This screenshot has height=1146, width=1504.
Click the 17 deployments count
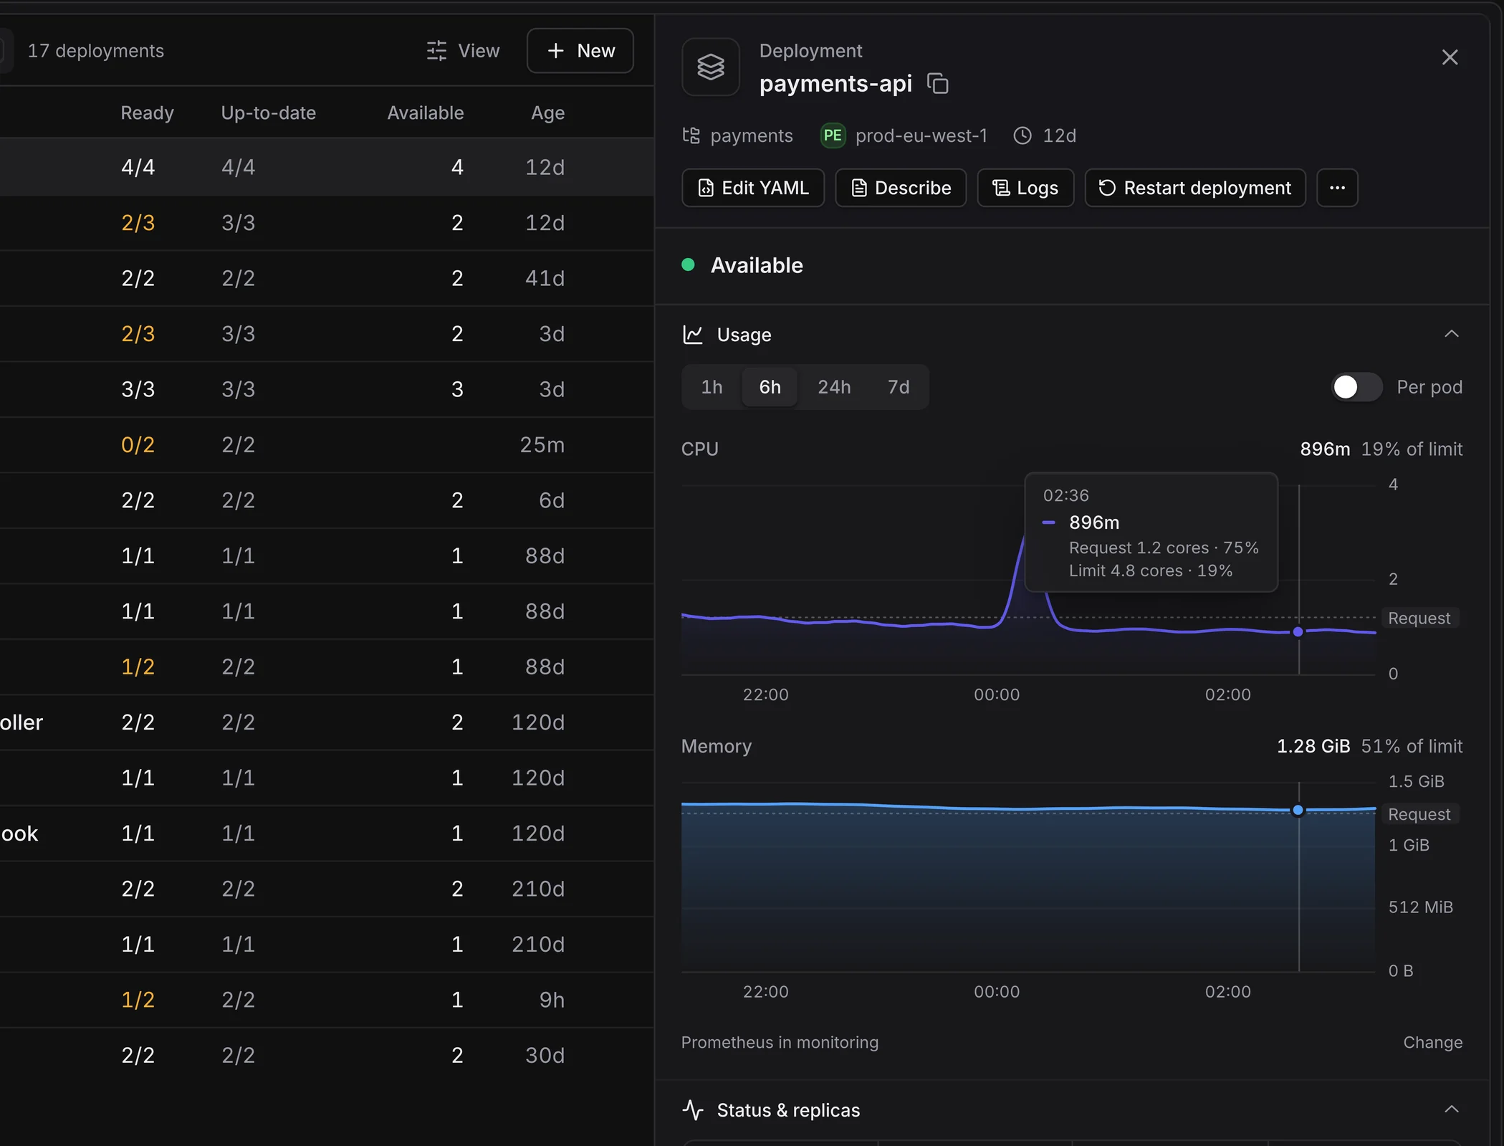(x=96, y=51)
